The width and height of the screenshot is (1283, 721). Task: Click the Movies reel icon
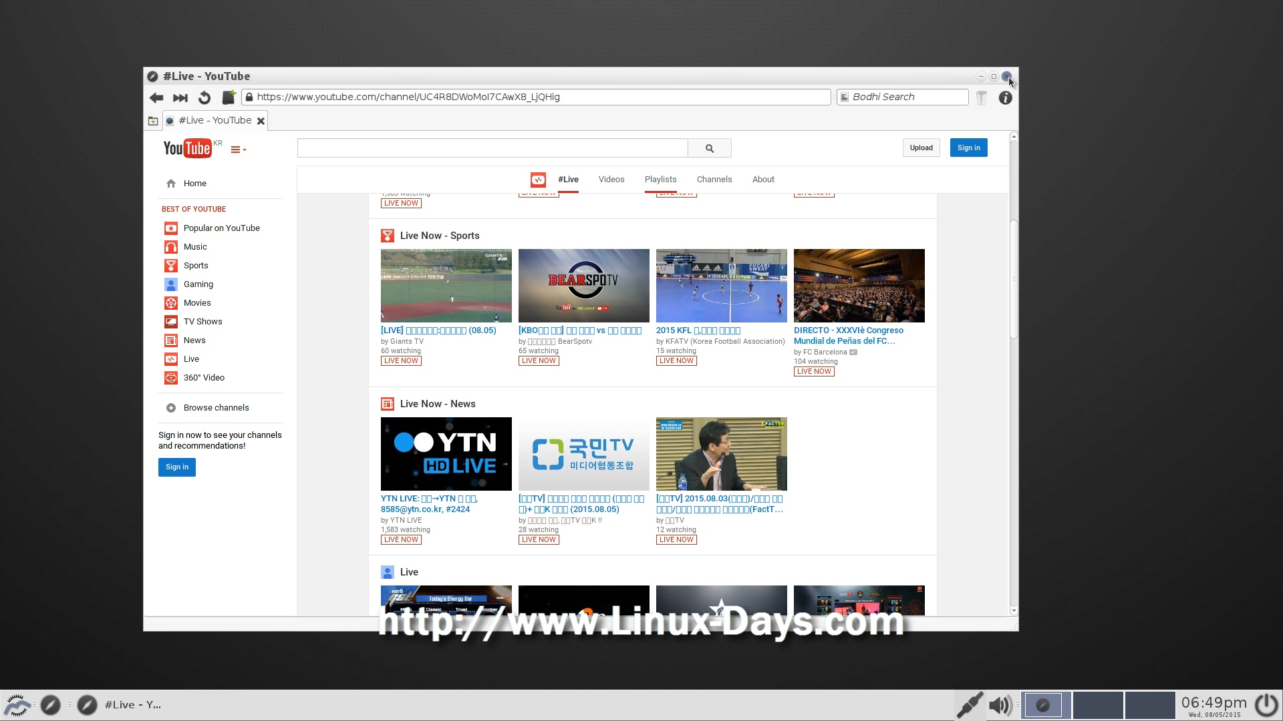click(171, 303)
